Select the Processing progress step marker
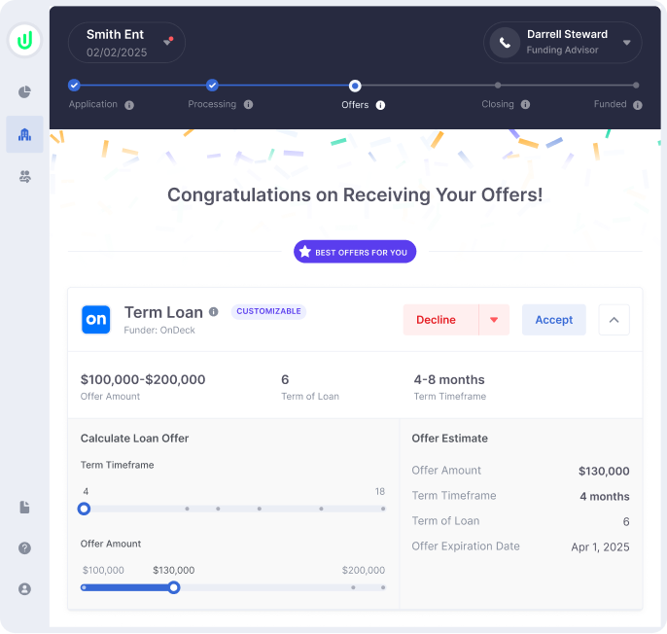Image resolution: width=667 pixels, height=634 pixels. click(x=212, y=86)
